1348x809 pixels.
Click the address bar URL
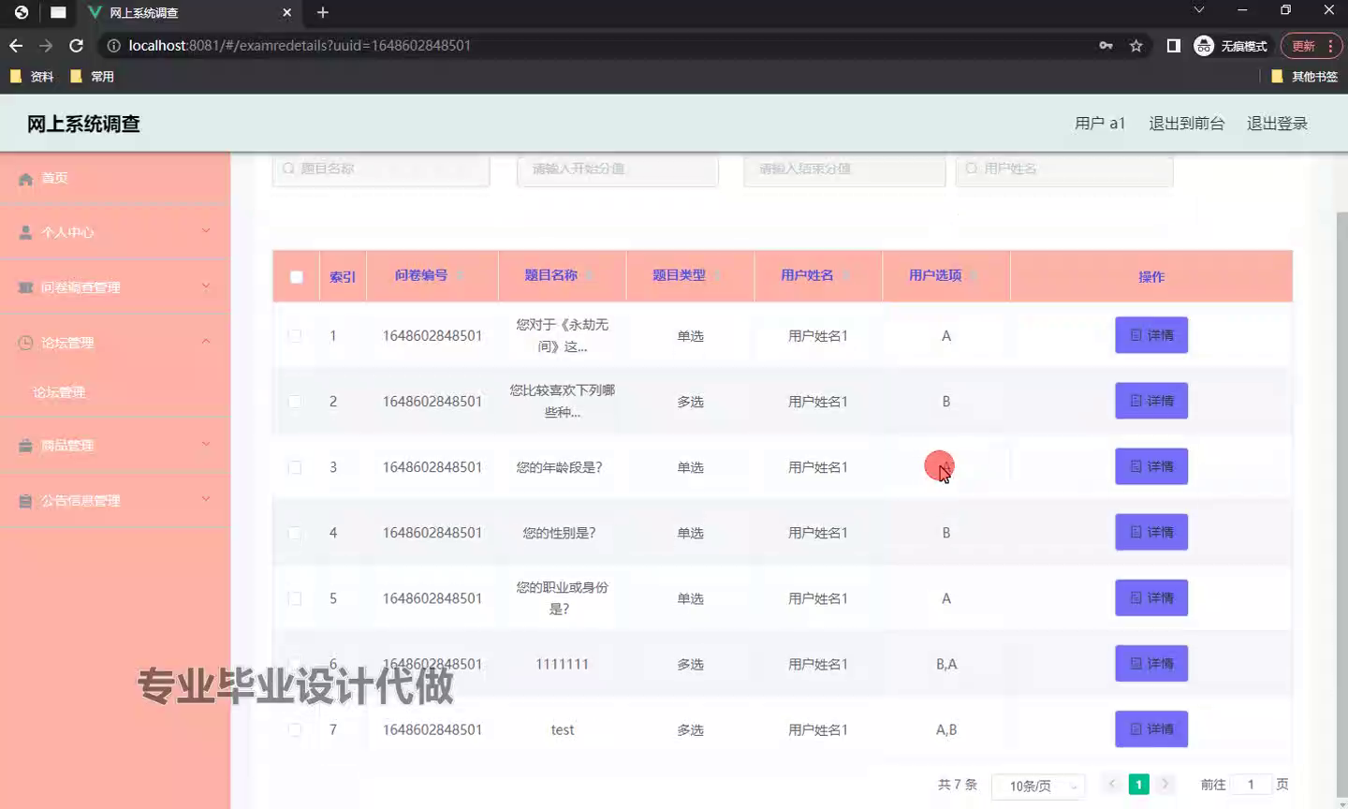300,45
